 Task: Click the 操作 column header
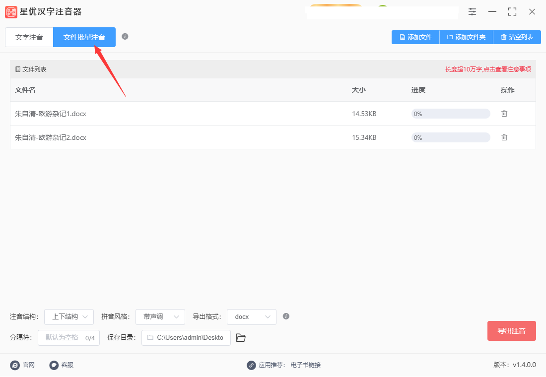(x=508, y=90)
